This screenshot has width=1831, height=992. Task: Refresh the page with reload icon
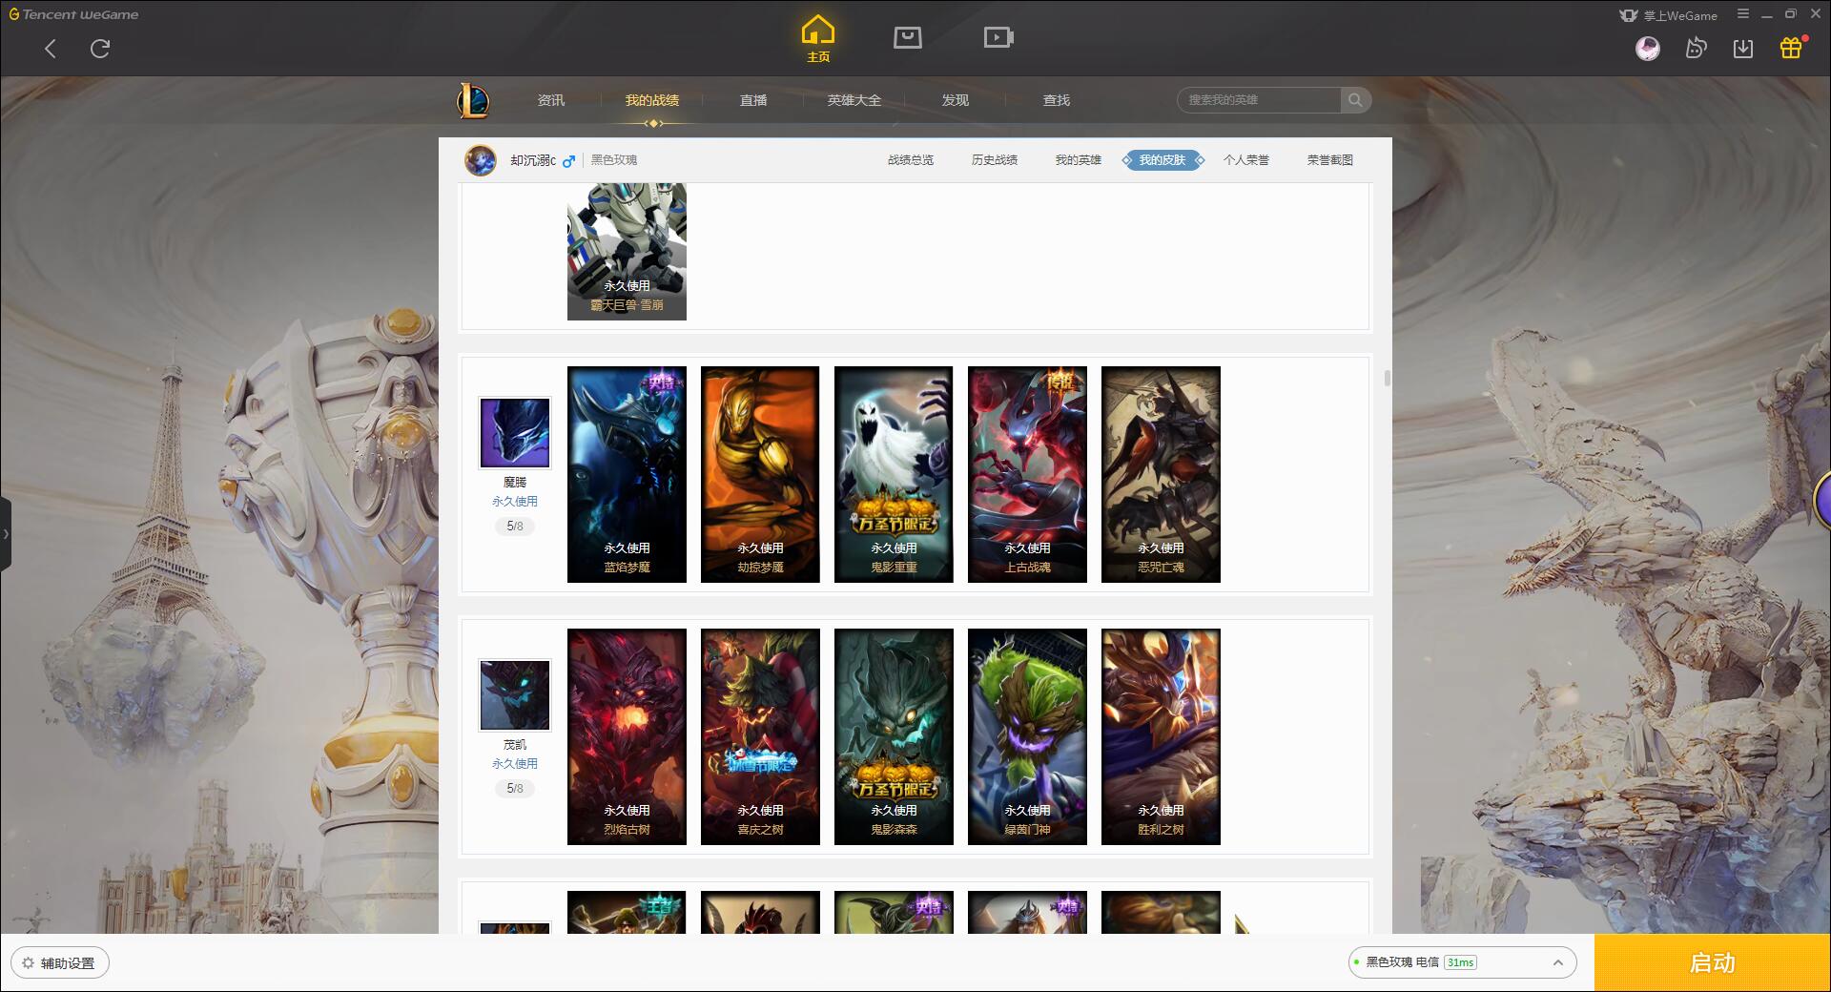pos(100,49)
